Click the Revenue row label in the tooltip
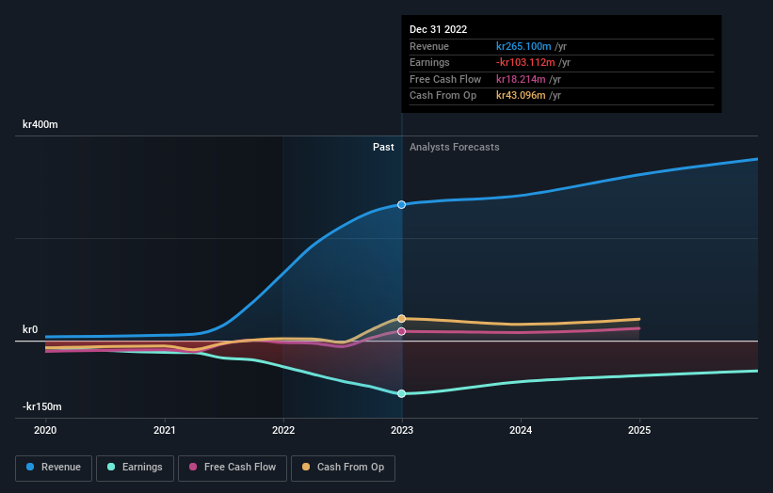This screenshot has width=773, height=493. (429, 46)
